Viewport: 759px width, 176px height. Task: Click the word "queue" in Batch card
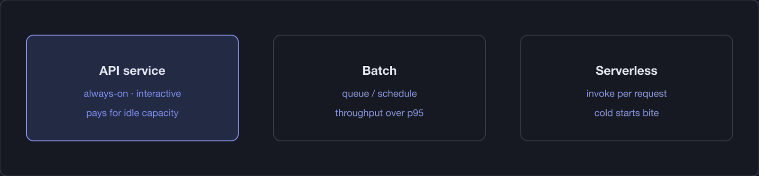[x=355, y=94]
